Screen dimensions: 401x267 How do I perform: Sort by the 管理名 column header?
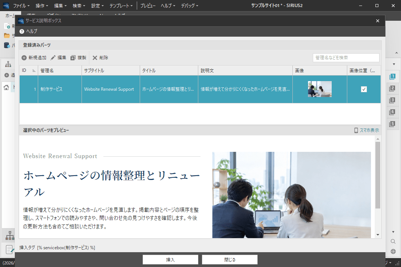click(x=60, y=70)
